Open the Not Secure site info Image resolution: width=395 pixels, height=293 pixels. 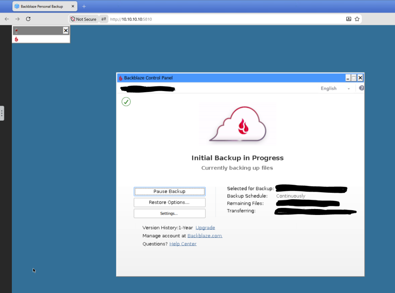(x=83, y=19)
